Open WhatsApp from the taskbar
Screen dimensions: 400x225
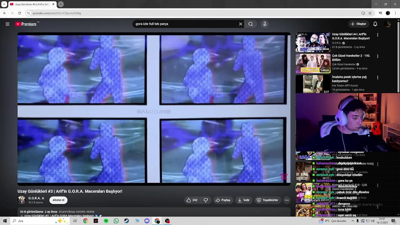coord(116,221)
